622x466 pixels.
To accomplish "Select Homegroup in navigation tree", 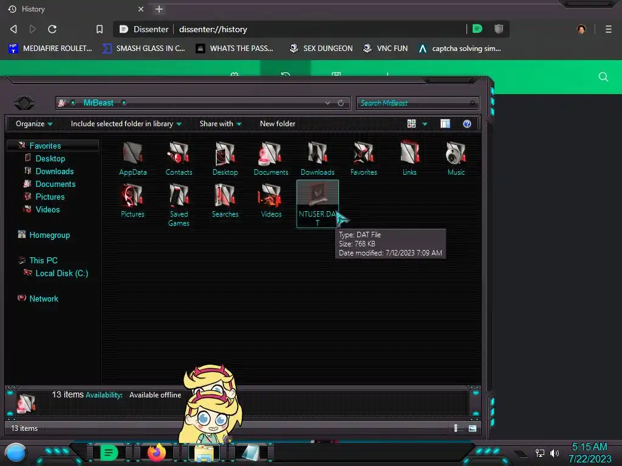I will click(50, 235).
